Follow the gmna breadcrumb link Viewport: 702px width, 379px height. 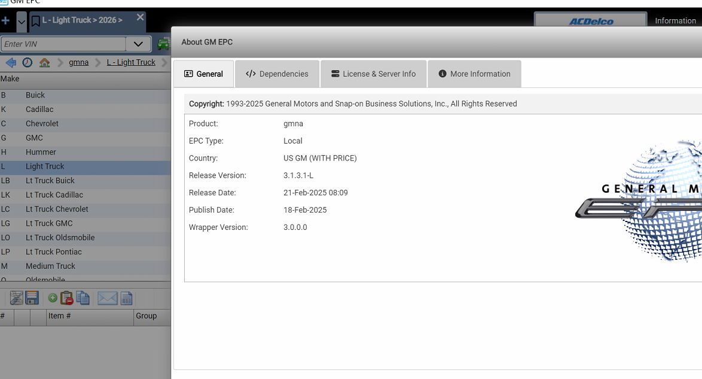[79, 62]
